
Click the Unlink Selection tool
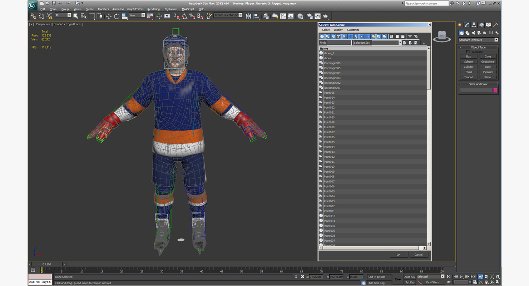pyautogui.click(x=41, y=16)
